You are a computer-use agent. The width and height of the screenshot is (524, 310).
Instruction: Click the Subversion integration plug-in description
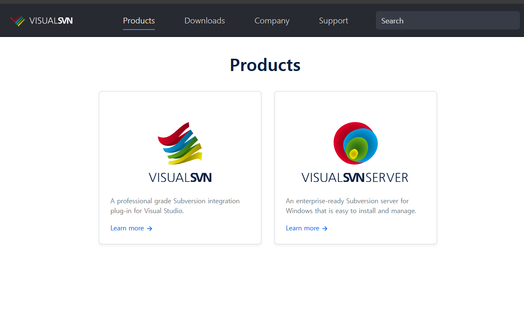tap(175, 206)
